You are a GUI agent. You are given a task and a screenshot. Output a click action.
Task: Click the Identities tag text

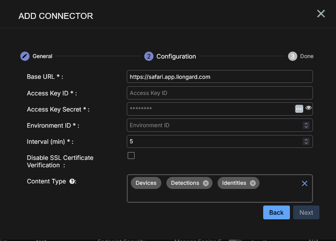coord(234,183)
